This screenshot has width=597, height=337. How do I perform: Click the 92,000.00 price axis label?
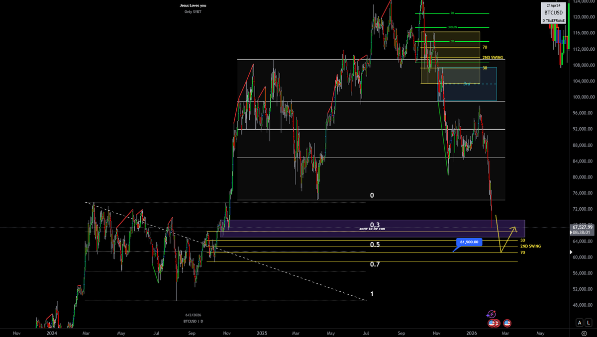(583, 129)
